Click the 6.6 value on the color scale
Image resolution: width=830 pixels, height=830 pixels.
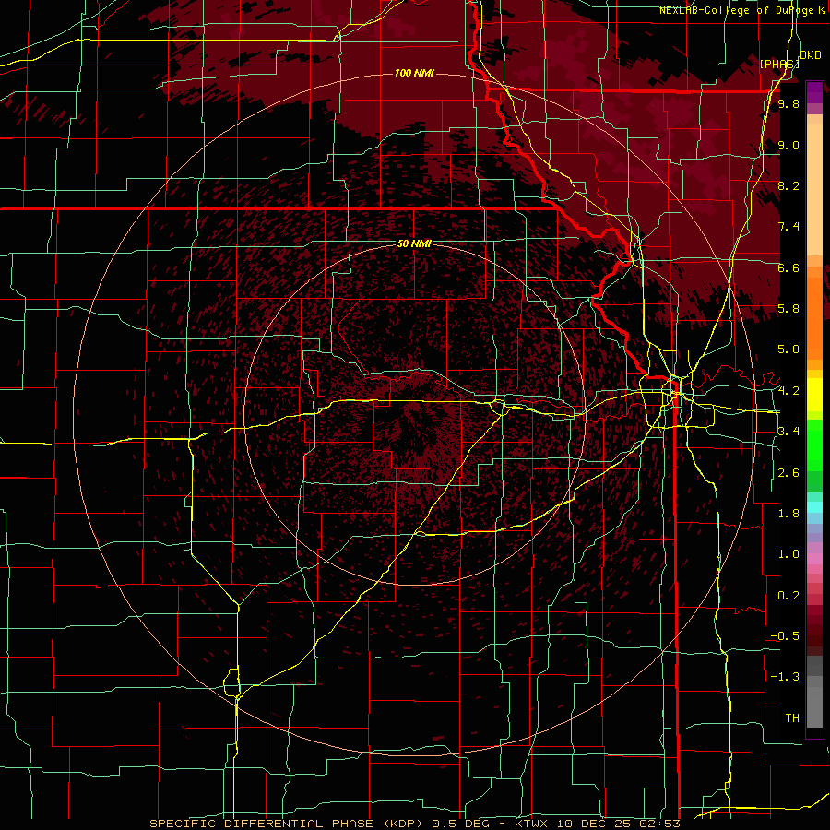coord(788,267)
